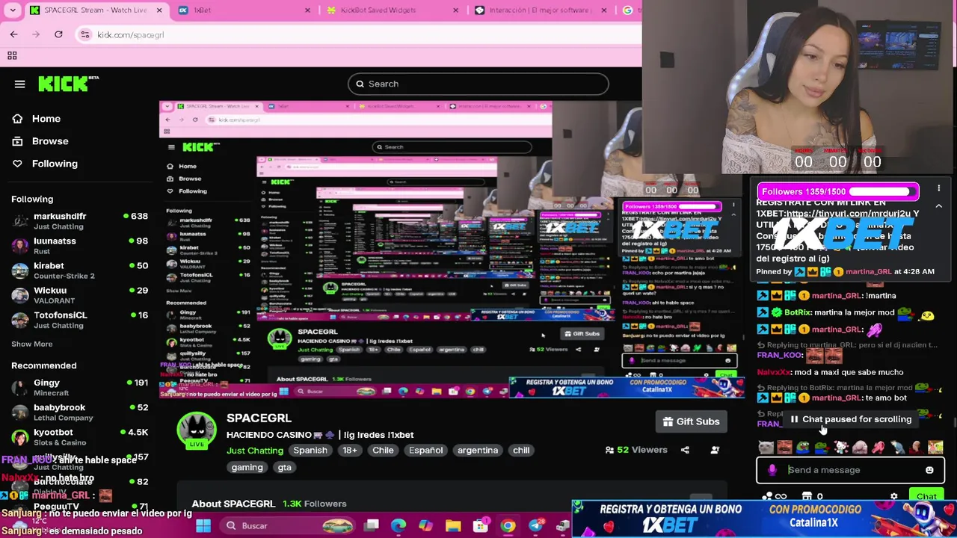
Task: Open Browse in sidebar
Action: pos(50,141)
